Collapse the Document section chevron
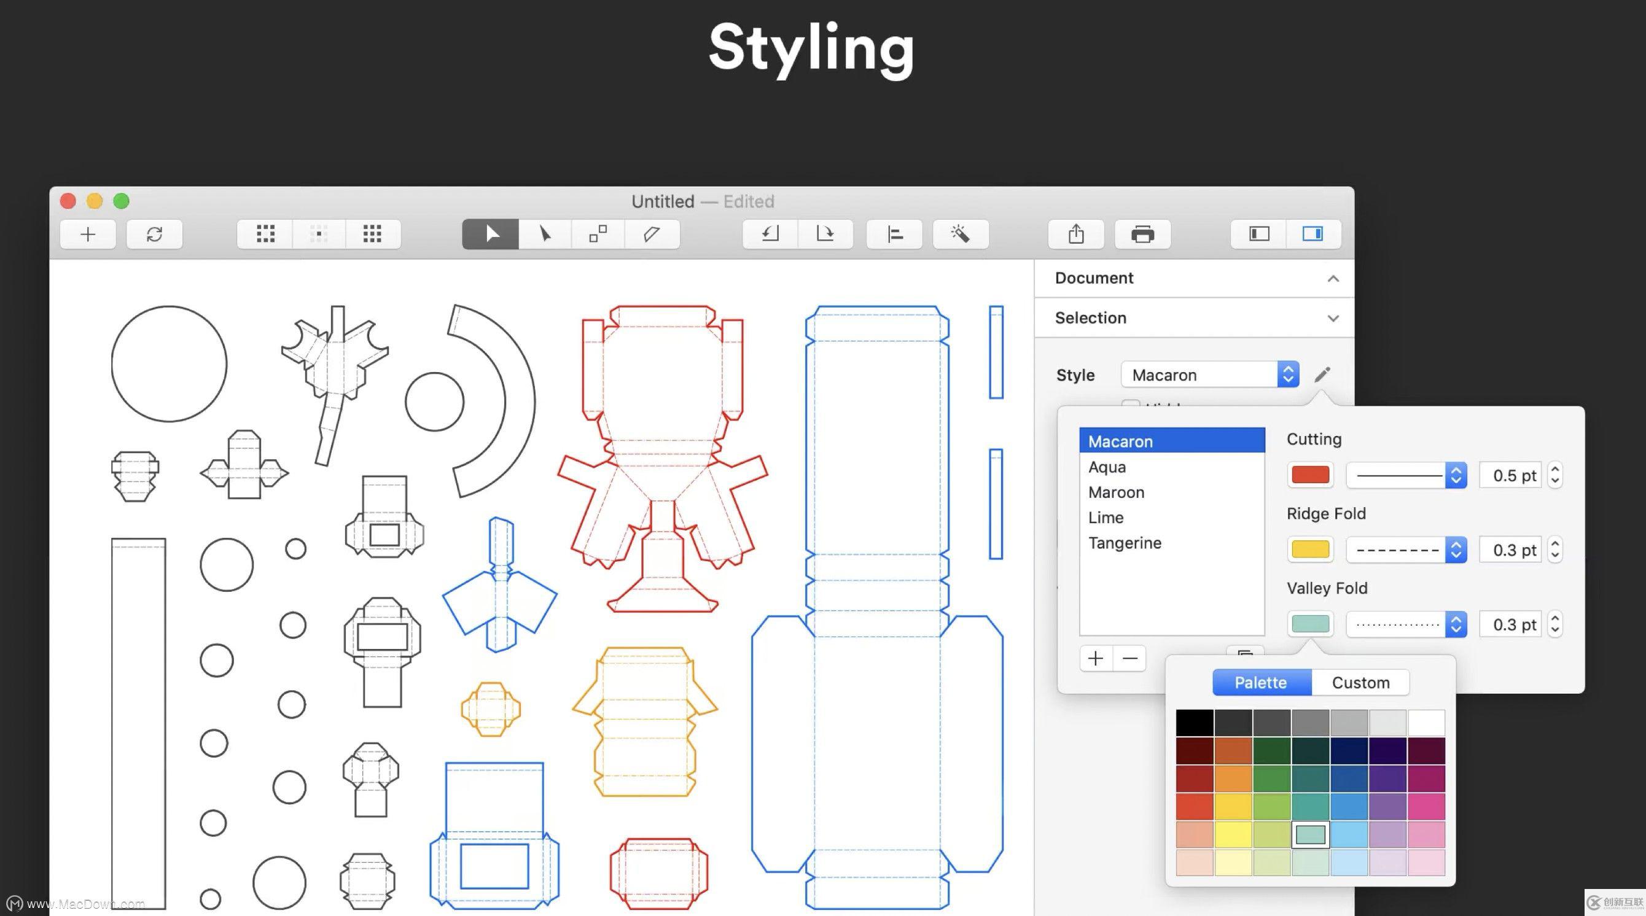The height and width of the screenshot is (916, 1646). [1333, 279]
